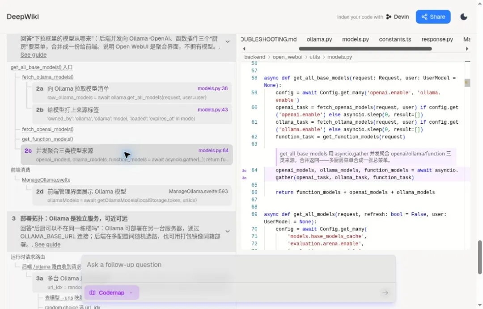Screen dimensions: 483x309
Task: Select step 2c concurrent aggregation item
Action: click(x=127, y=154)
